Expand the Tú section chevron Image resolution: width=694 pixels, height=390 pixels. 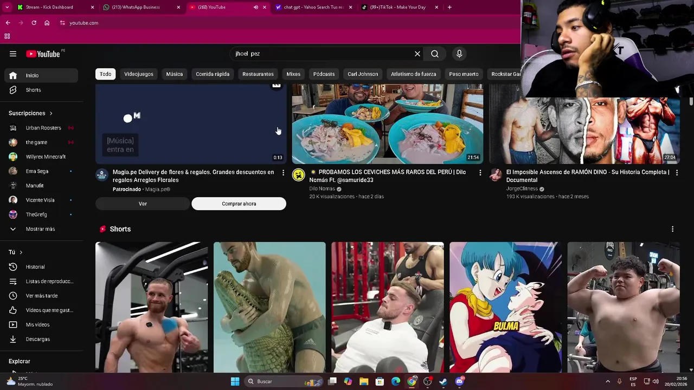pos(21,252)
